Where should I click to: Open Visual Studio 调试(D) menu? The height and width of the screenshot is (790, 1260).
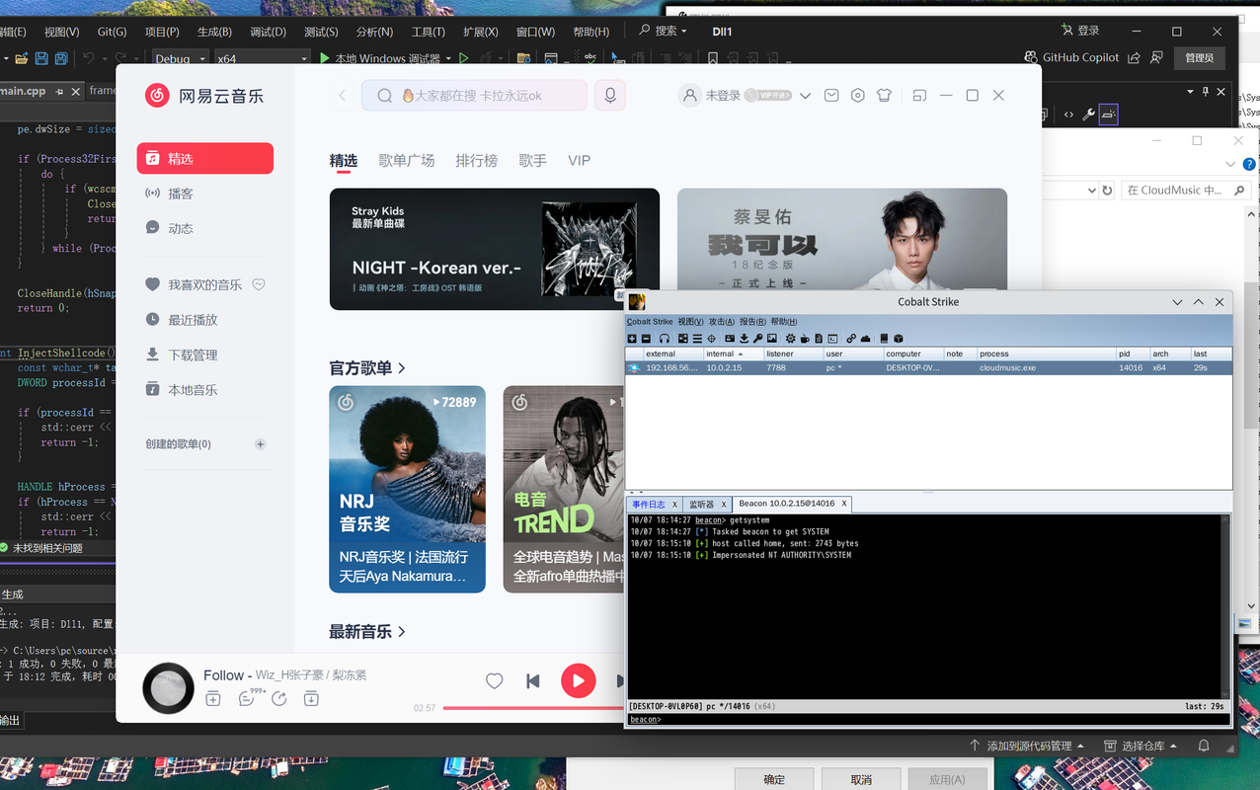(268, 32)
